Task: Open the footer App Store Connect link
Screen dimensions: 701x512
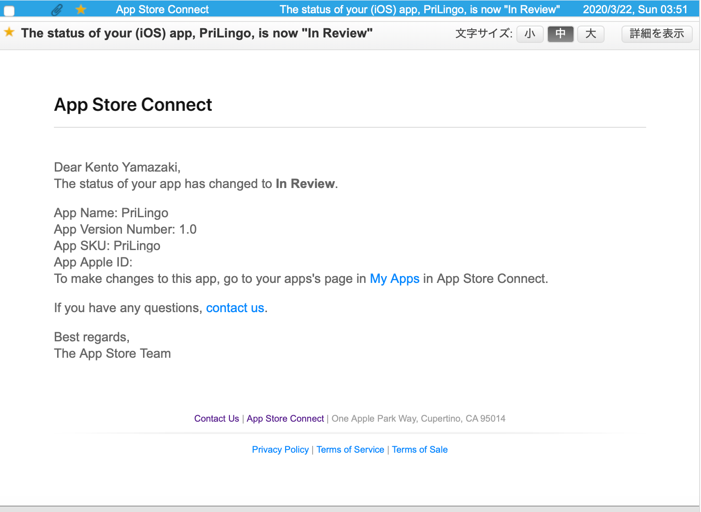Action: click(x=285, y=418)
